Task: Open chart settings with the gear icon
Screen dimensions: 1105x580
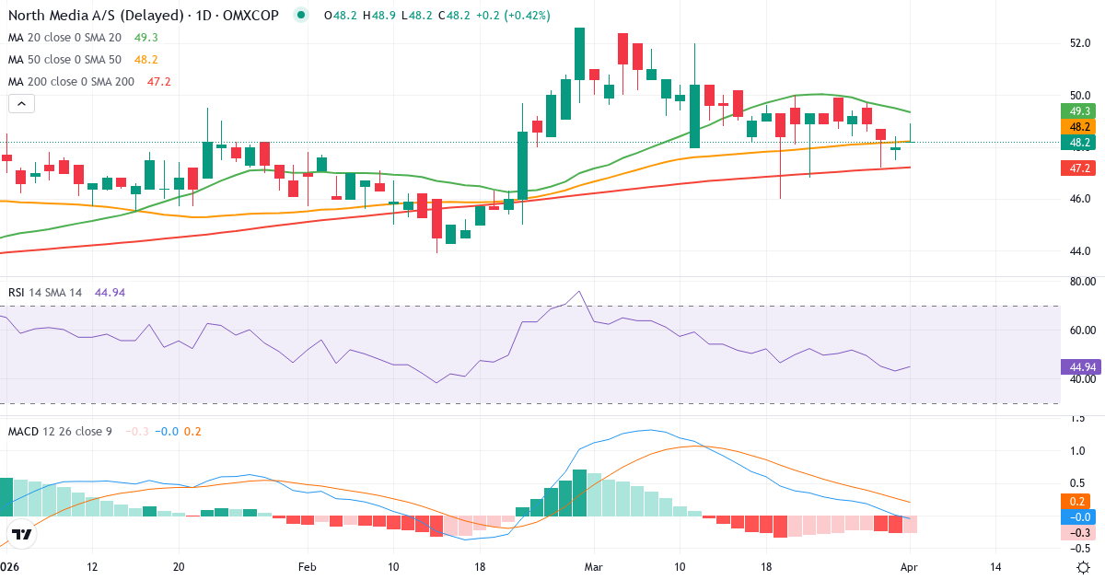Action: click(1084, 568)
